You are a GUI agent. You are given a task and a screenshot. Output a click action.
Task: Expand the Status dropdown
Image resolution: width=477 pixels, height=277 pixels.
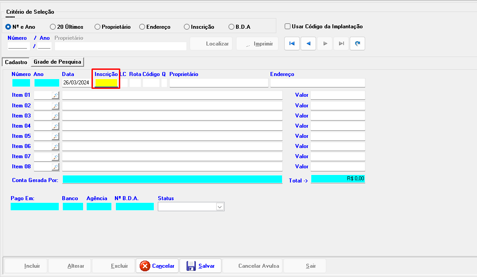click(220, 207)
